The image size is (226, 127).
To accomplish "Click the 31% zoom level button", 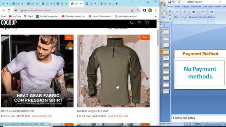I will pyautogui.click(x=198, y=124).
